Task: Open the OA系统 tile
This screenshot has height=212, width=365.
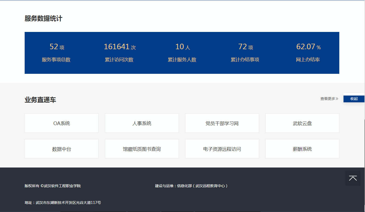Action: coord(62,123)
